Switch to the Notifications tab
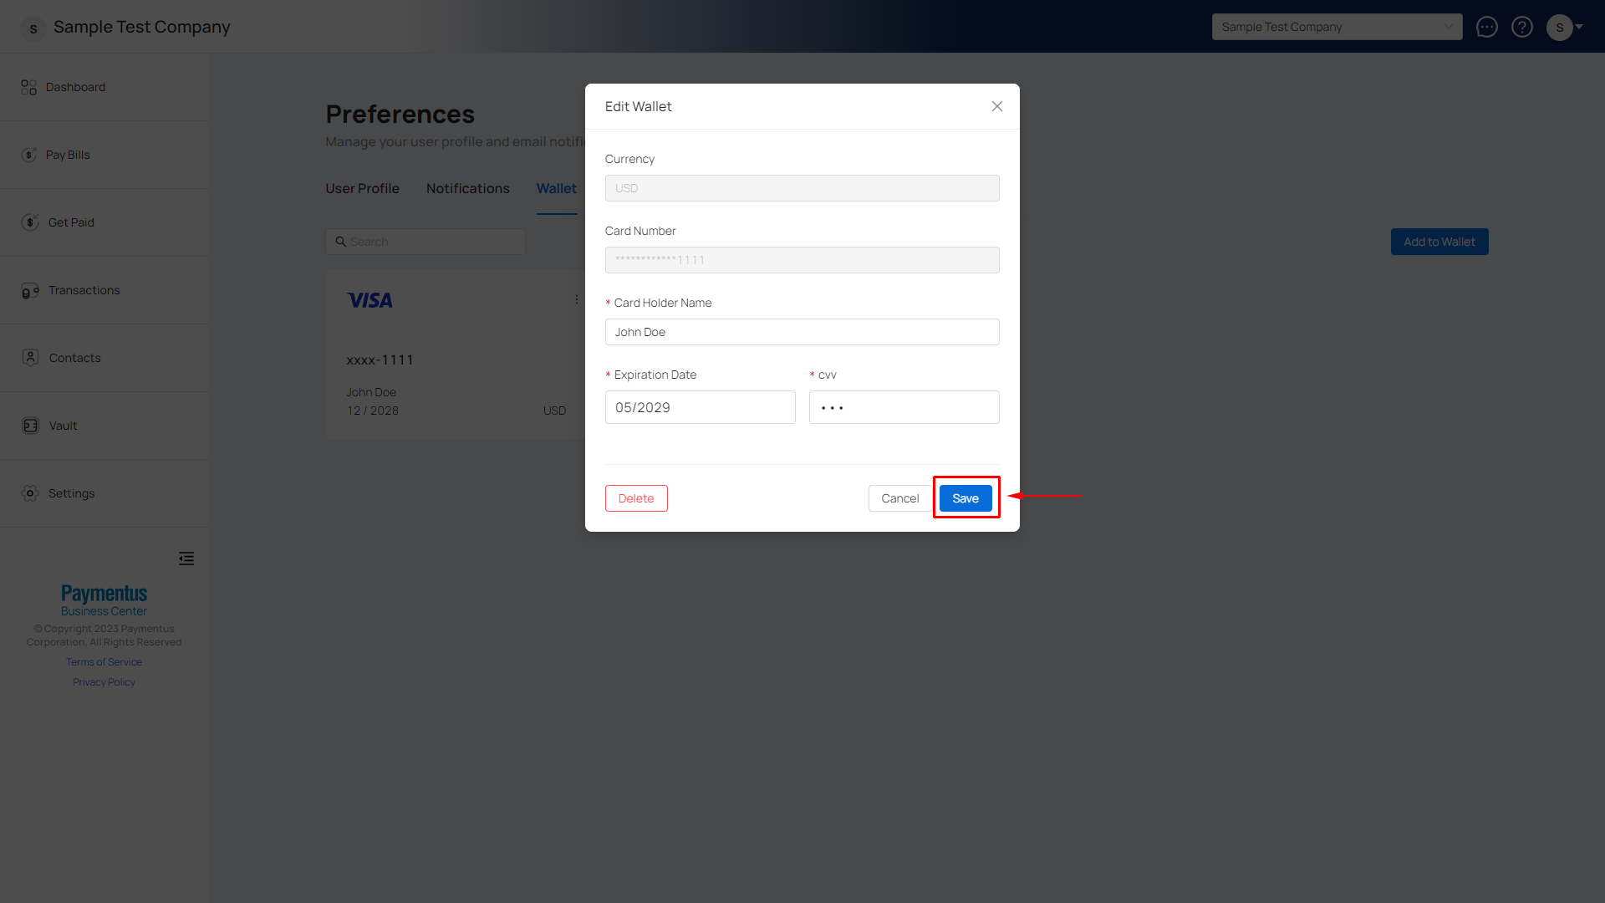Viewport: 1605px width, 903px height. tap(467, 189)
